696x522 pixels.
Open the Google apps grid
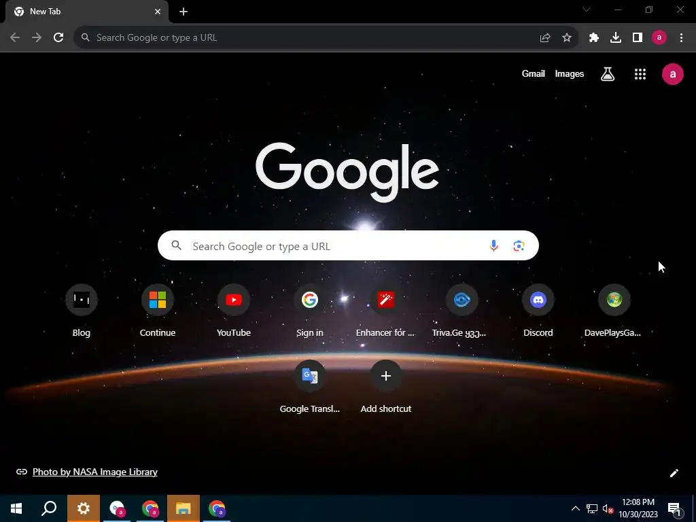click(x=640, y=74)
